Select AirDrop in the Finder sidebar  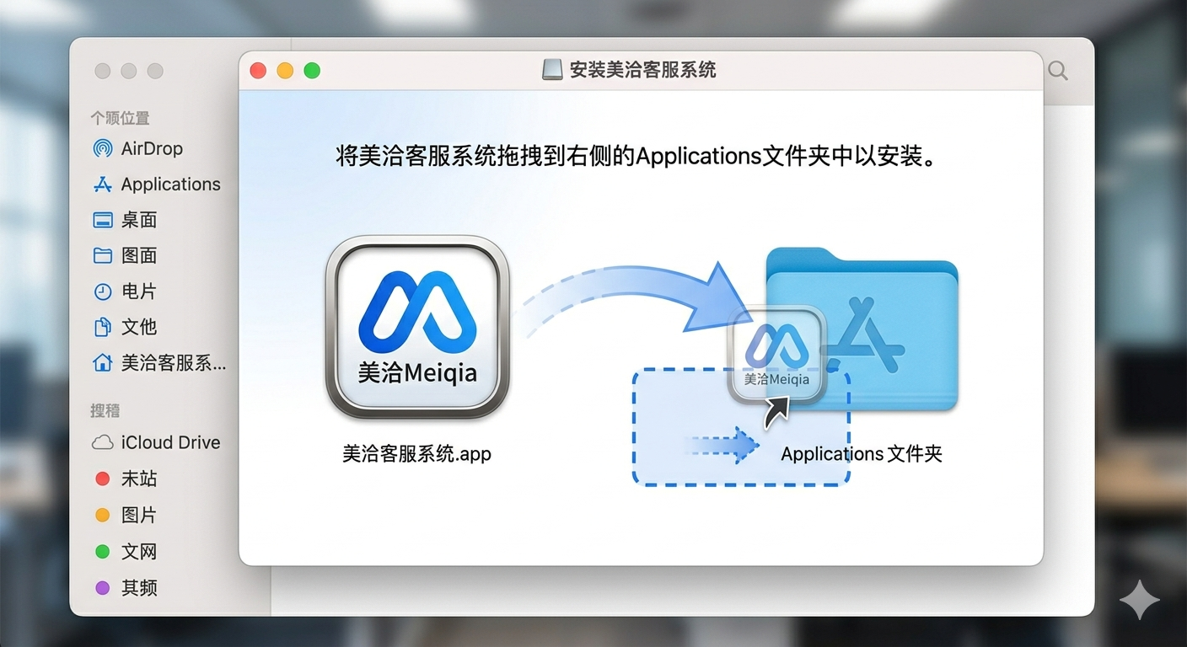152,148
